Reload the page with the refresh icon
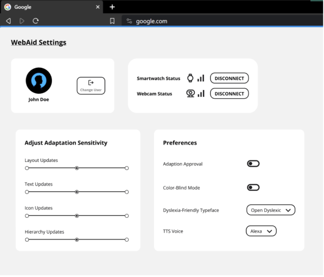Screen dimensions: 324x277 35,21
